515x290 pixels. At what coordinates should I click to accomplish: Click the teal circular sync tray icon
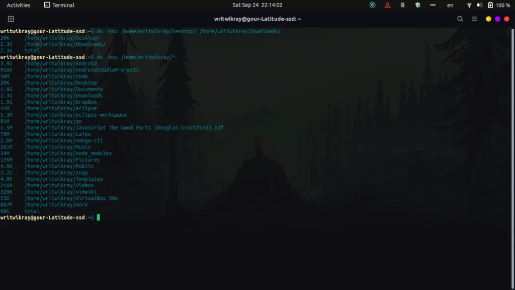[372, 5]
